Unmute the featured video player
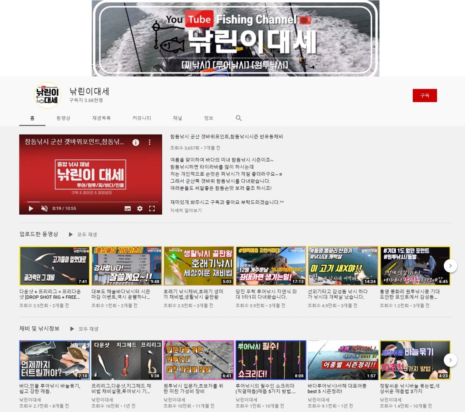 [45, 209]
